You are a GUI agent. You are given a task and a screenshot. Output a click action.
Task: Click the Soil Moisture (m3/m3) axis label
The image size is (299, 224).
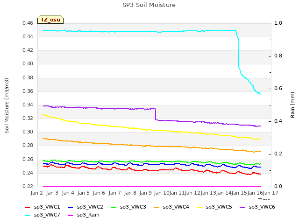pos(7,105)
